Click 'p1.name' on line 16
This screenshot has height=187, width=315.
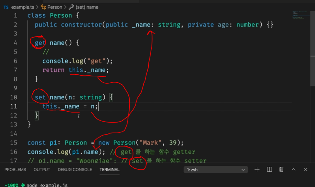coord(85,152)
